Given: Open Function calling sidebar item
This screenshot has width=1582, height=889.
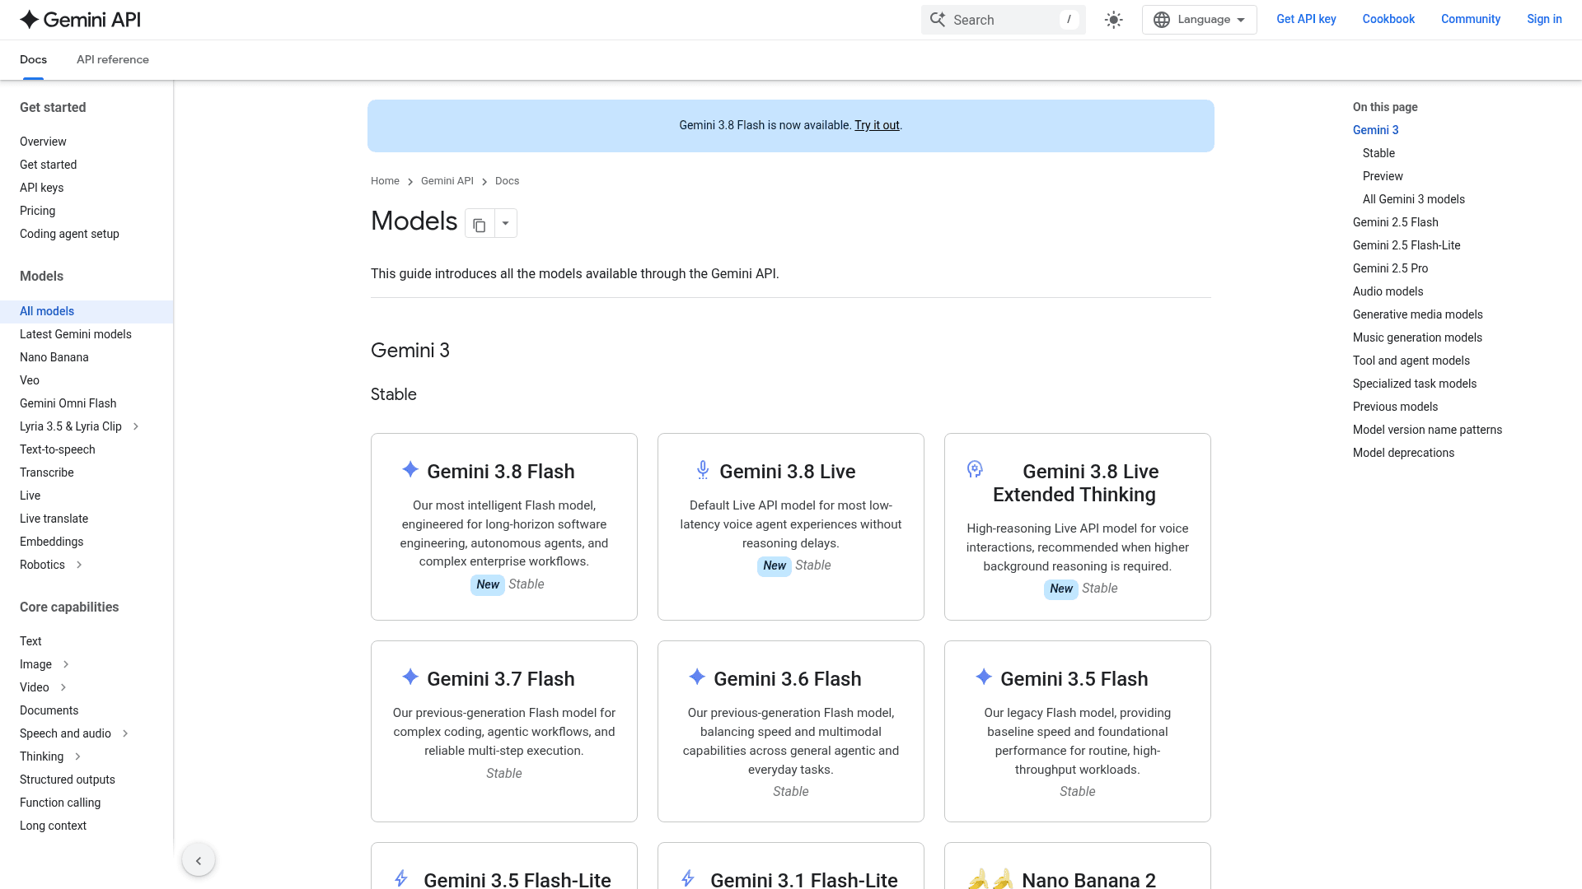Looking at the screenshot, I should click(60, 803).
